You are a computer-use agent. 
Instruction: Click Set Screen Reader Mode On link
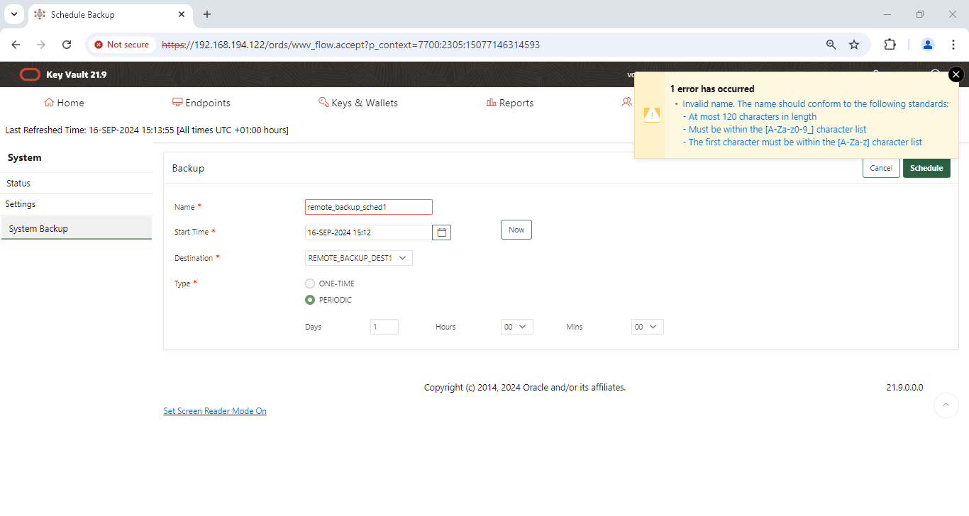point(215,411)
